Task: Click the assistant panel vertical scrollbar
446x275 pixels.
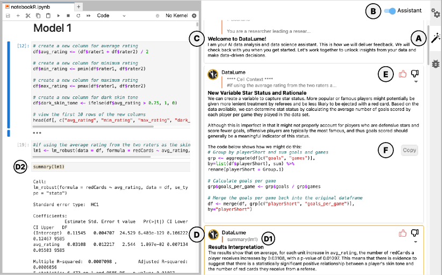Action: [x=429, y=45]
